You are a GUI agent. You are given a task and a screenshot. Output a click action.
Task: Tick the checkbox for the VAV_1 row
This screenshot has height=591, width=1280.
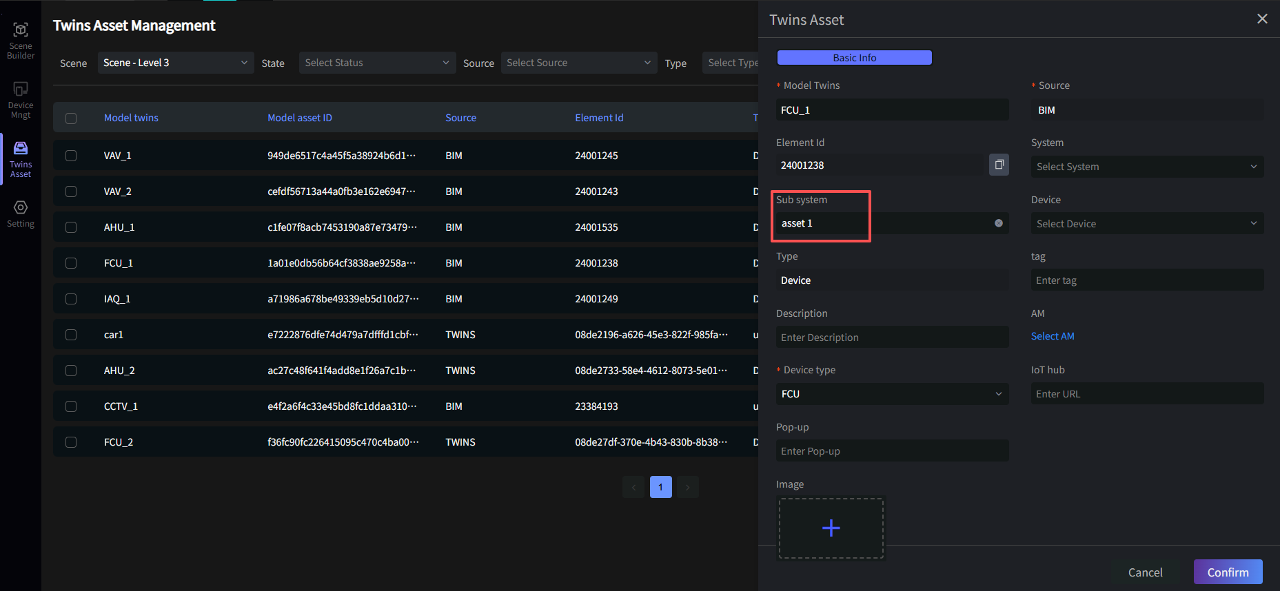pyautogui.click(x=71, y=156)
